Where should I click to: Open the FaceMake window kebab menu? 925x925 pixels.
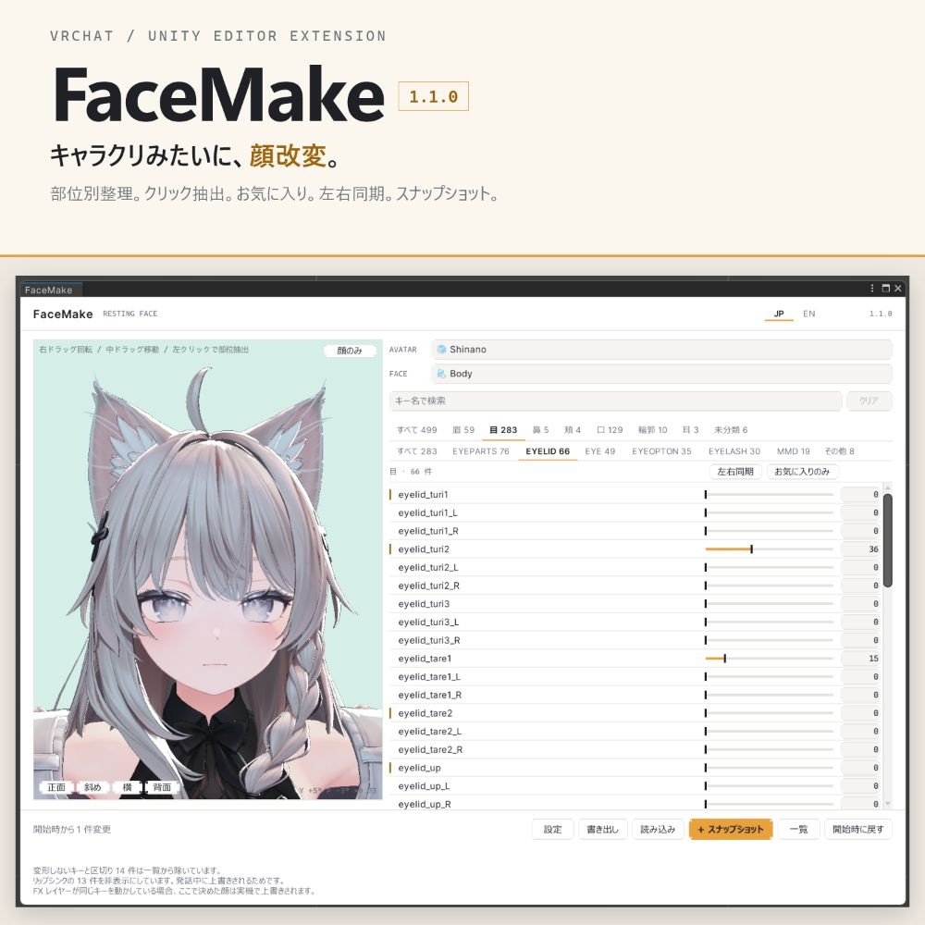tap(872, 288)
